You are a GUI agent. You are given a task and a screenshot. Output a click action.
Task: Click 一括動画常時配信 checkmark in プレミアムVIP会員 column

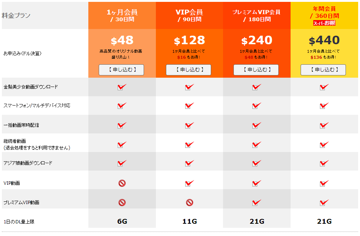coord(256,125)
